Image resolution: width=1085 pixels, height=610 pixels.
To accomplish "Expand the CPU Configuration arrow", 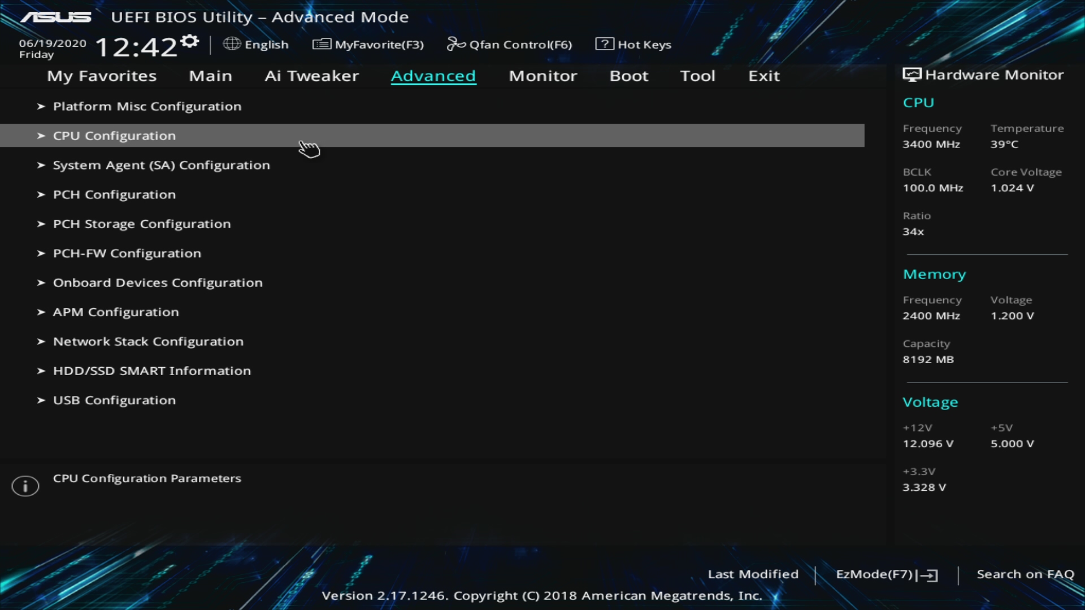I will point(41,136).
